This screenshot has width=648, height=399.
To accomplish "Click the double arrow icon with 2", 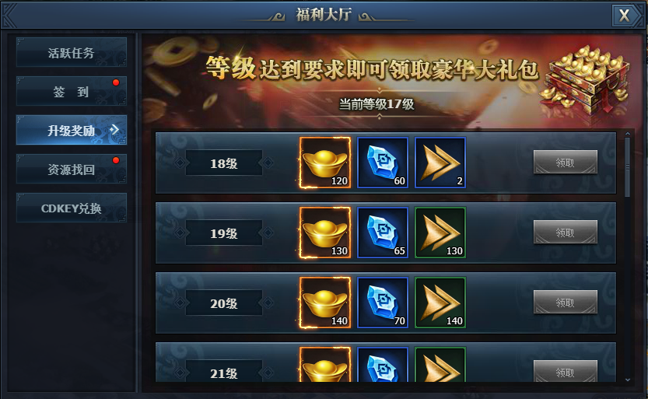I will [440, 163].
